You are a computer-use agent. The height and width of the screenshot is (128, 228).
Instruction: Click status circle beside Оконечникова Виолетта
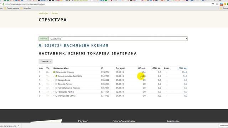tap(56, 76)
